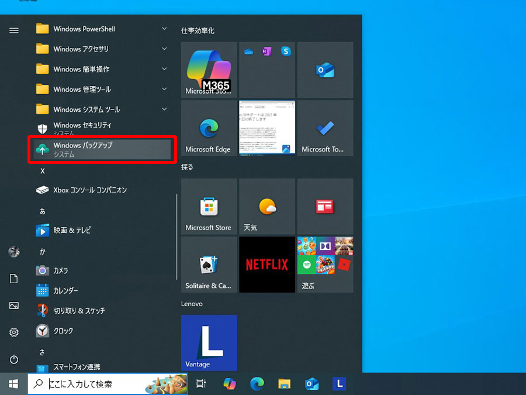Screen dimensions: 526x395
Task: Click the Power icon in Start sidebar
Action: (x=14, y=359)
